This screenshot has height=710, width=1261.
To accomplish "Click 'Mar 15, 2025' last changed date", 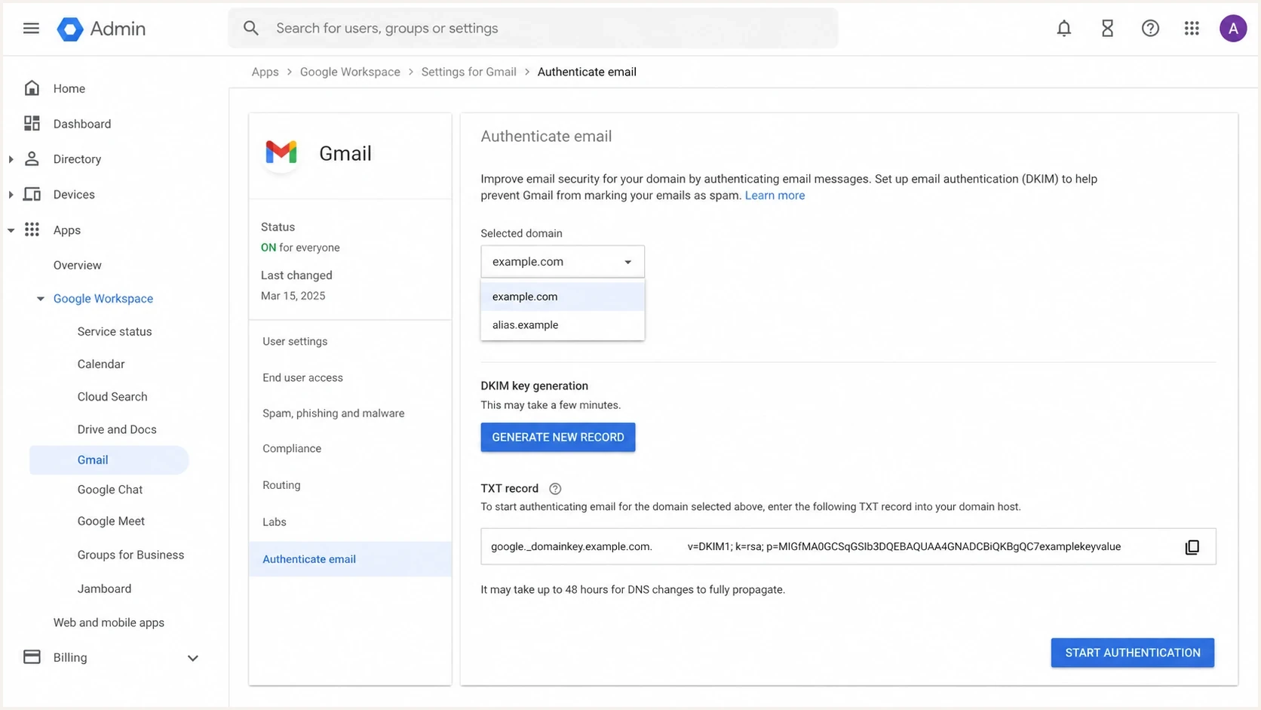I will (293, 296).
